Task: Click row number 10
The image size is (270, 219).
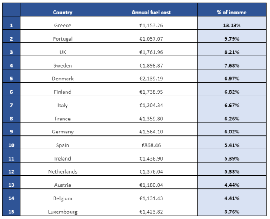Action: (11, 143)
